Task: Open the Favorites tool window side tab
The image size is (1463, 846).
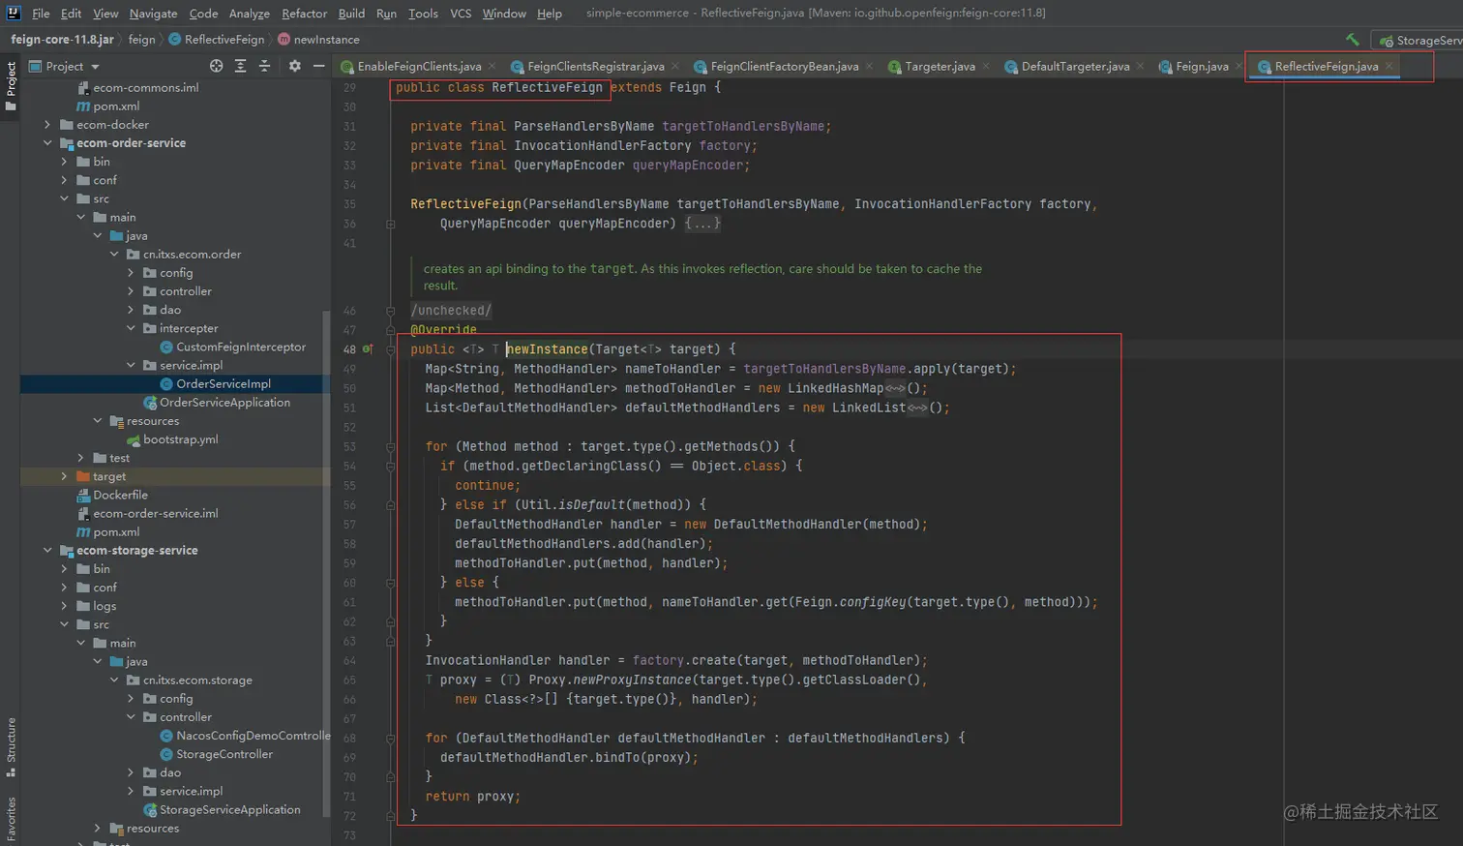Action: 11,818
